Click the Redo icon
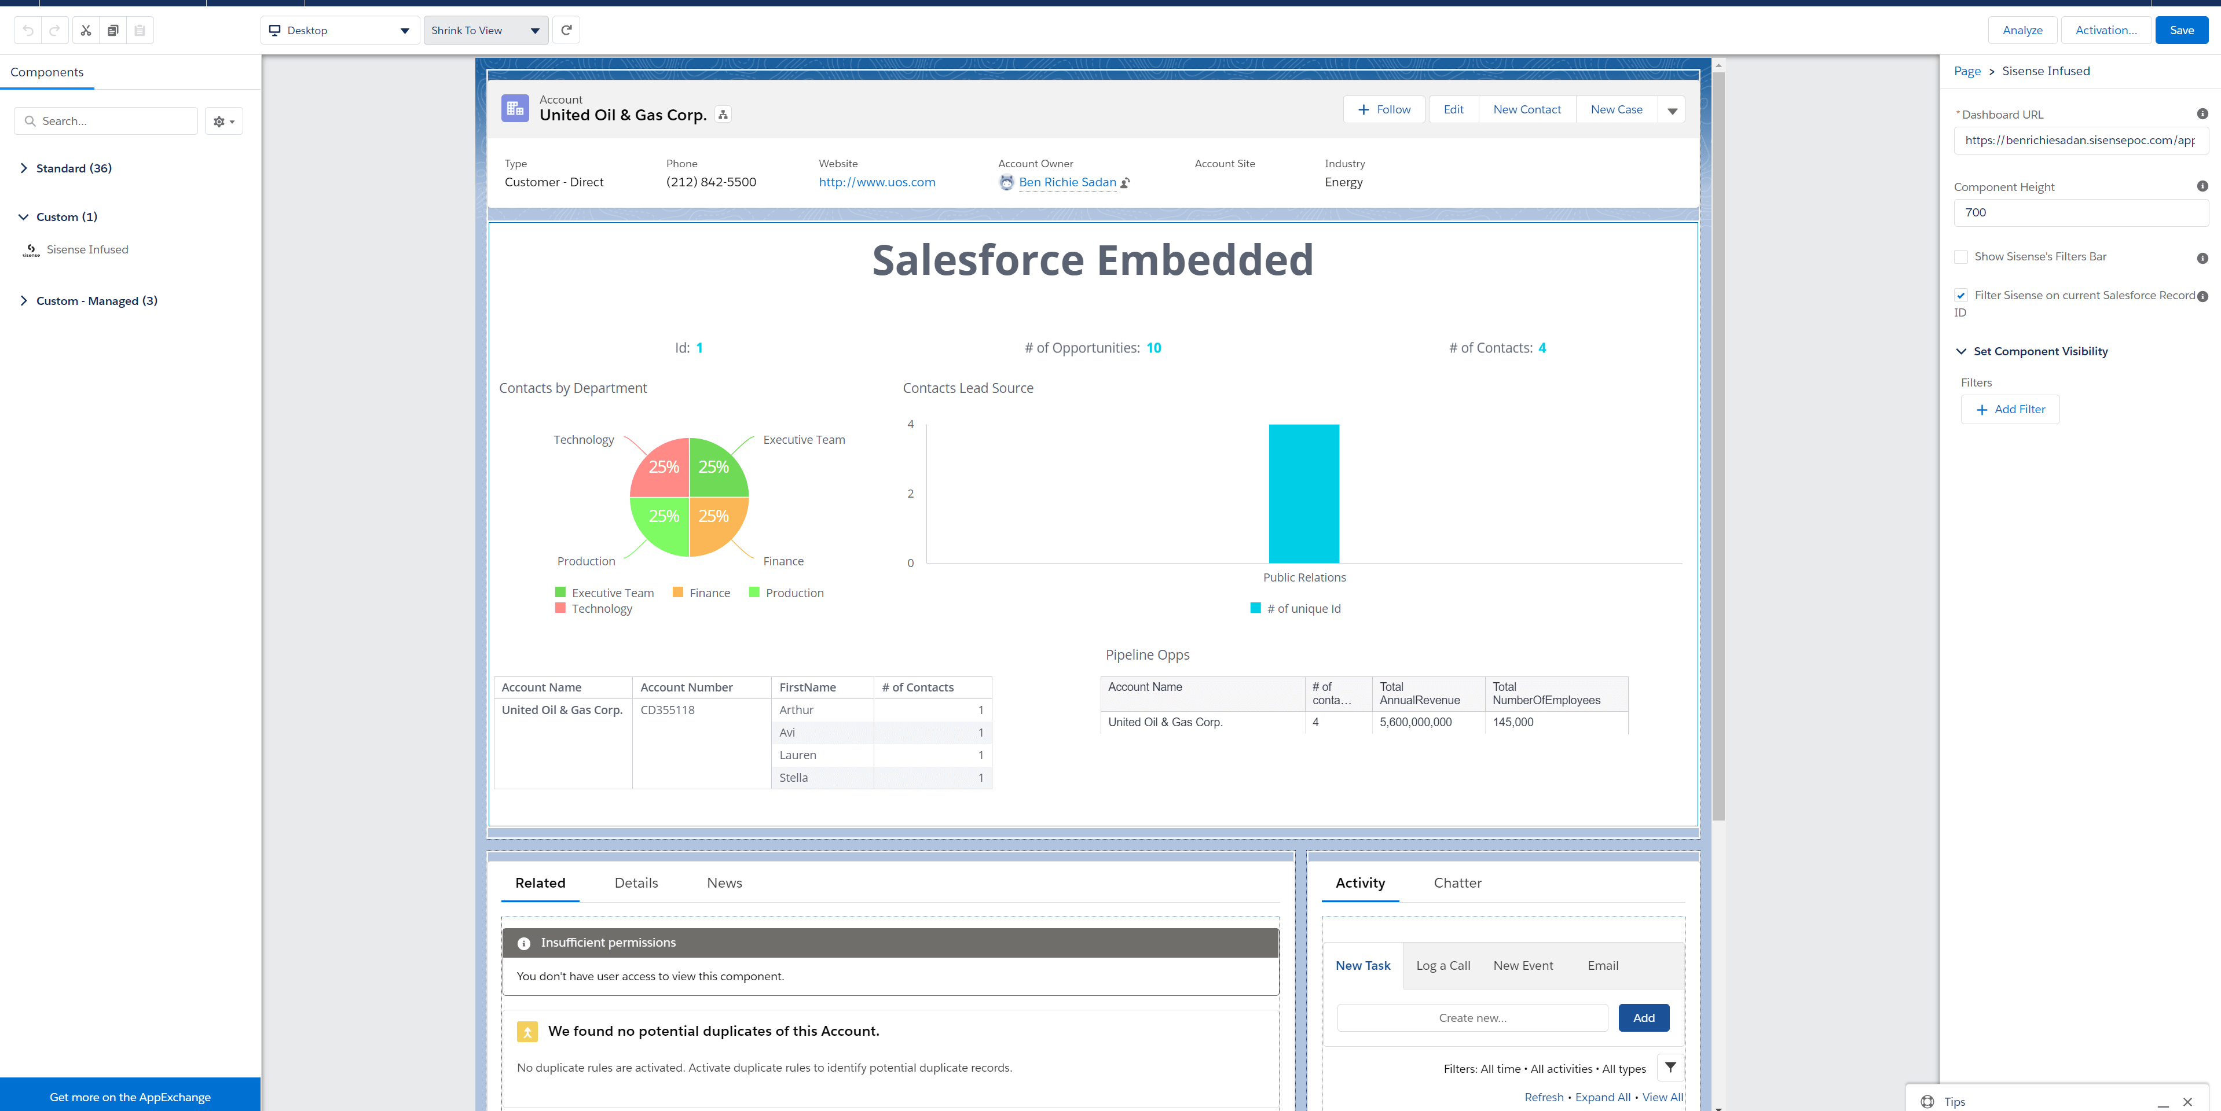 (x=54, y=30)
